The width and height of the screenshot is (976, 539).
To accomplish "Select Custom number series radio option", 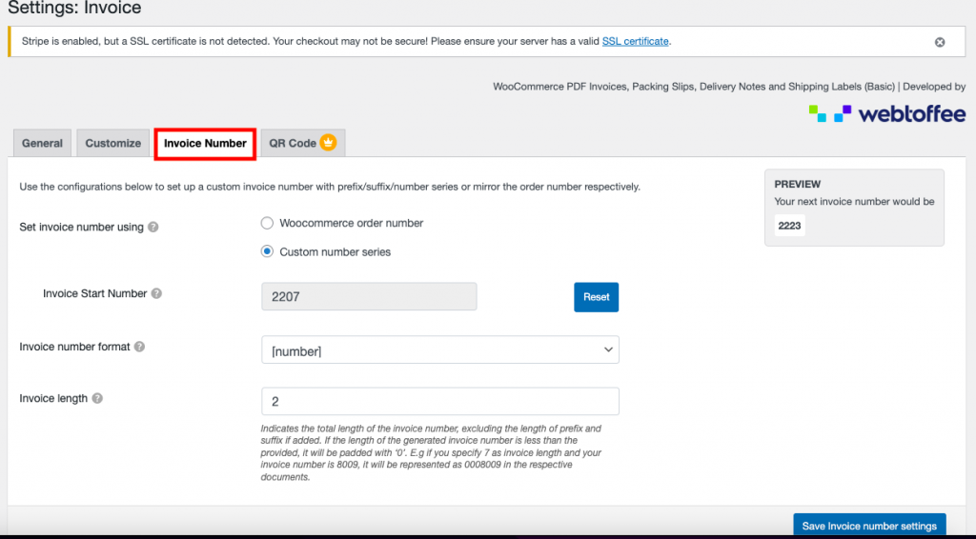I will [x=267, y=251].
